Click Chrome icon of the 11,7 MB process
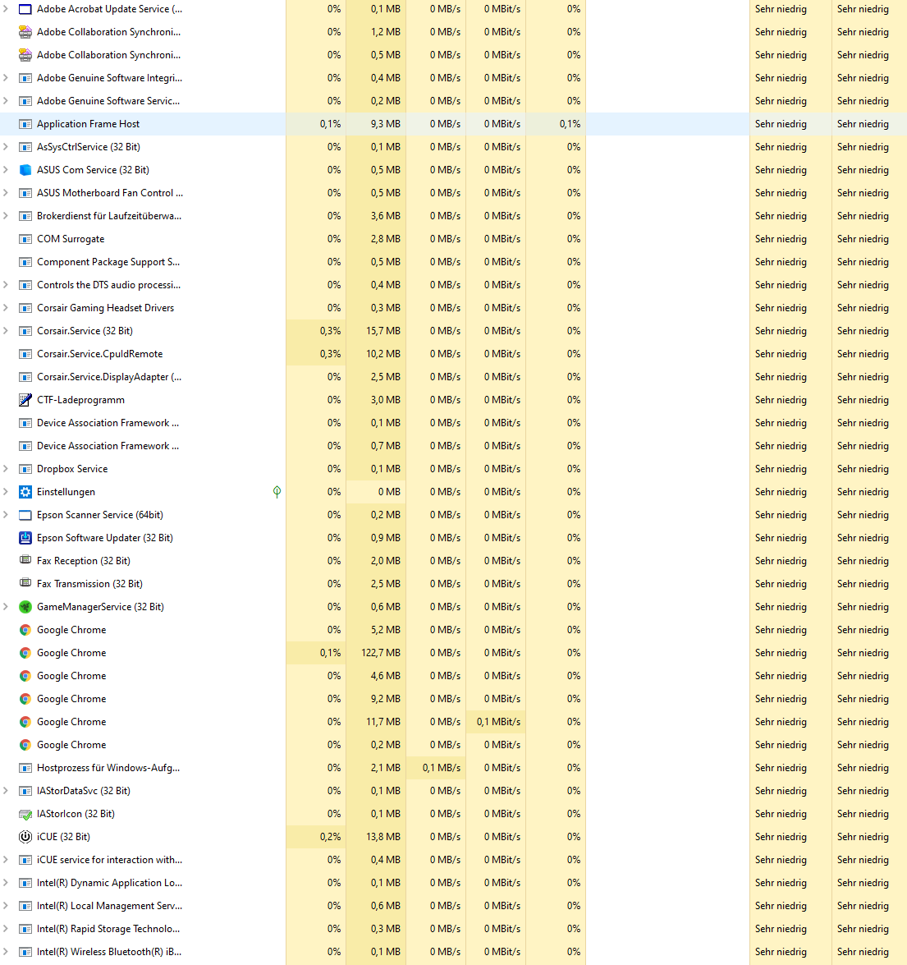The height and width of the screenshot is (965, 907). (x=25, y=722)
